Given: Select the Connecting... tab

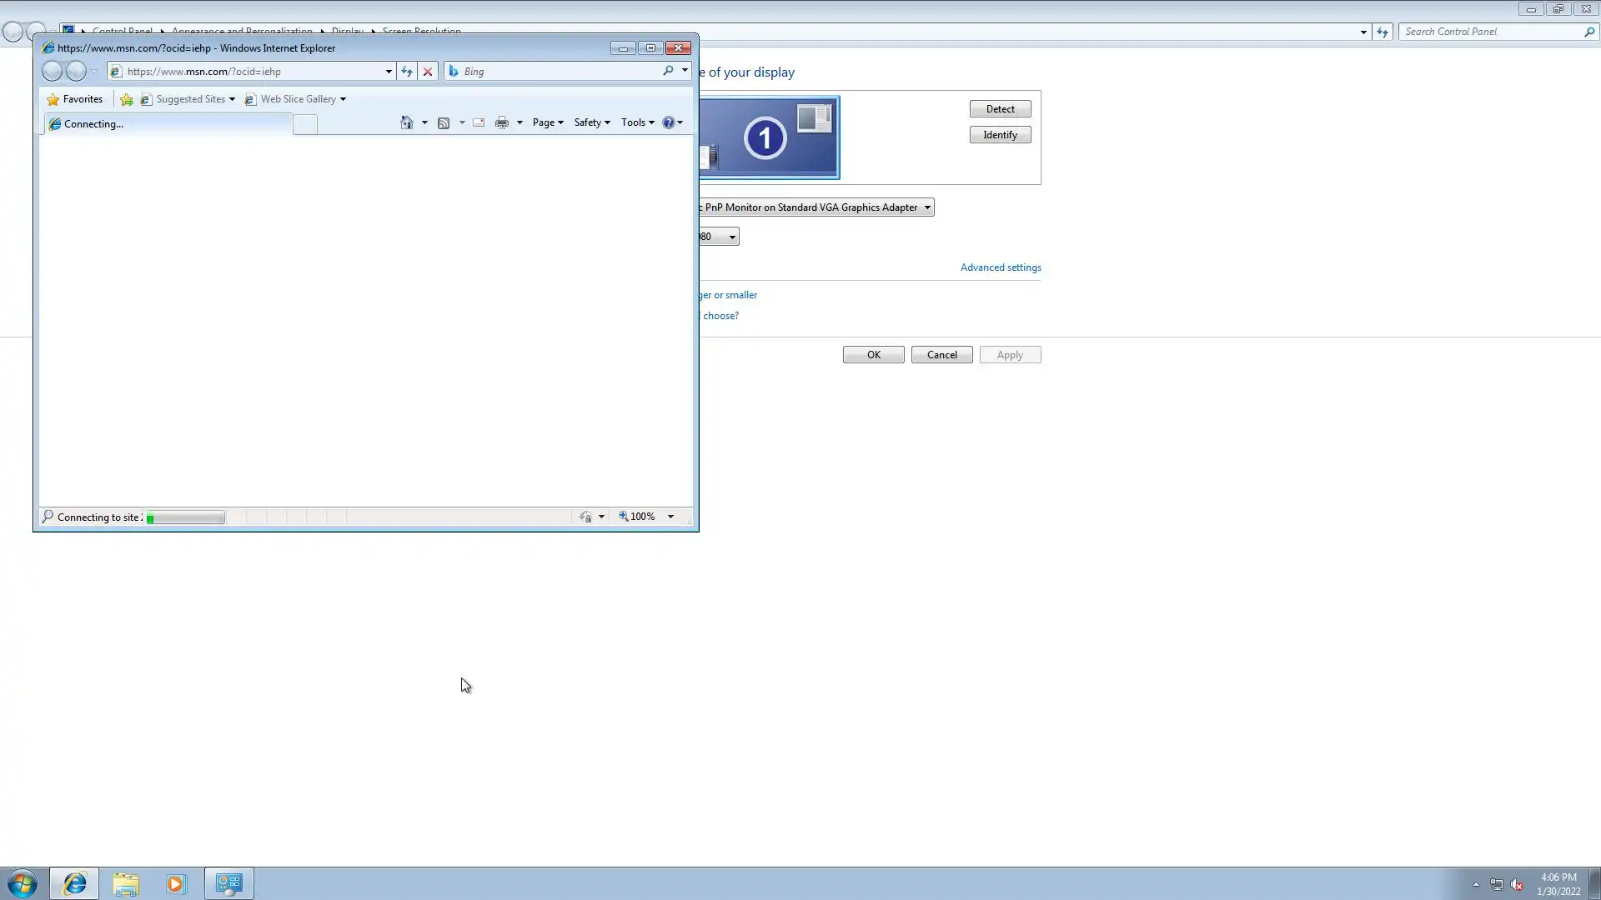Looking at the screenshot, I should (167, 124).
